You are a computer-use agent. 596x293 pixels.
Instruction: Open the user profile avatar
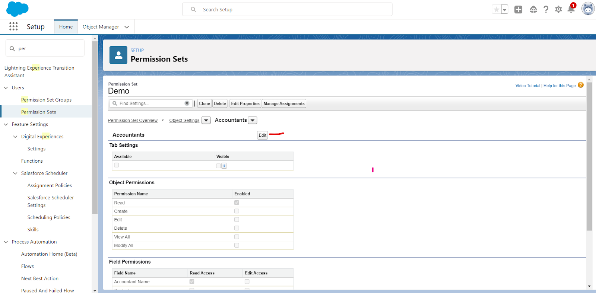(x=588, y=9)
